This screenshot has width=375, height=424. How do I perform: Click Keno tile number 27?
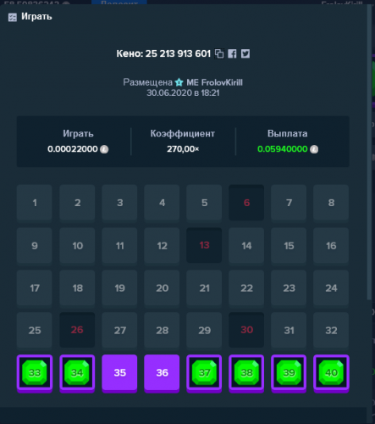point(119,330)
